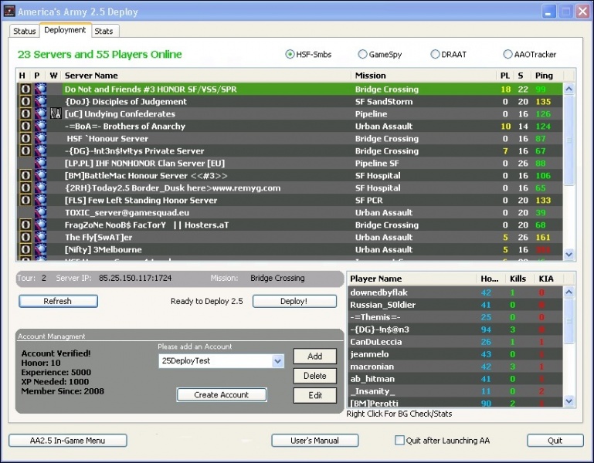The width and height of the screenshot is (594, 463).
Task: Click honor icon on Undying Confederates row
Action: (25, 113)
